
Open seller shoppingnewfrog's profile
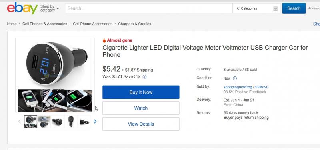238,87
